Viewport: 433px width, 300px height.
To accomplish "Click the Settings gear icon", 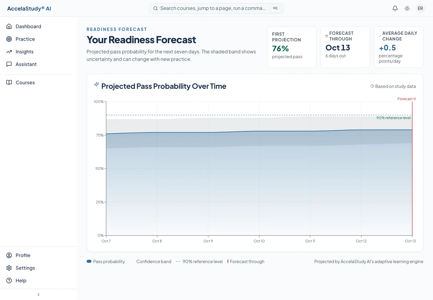I will (x=9, y=268).
